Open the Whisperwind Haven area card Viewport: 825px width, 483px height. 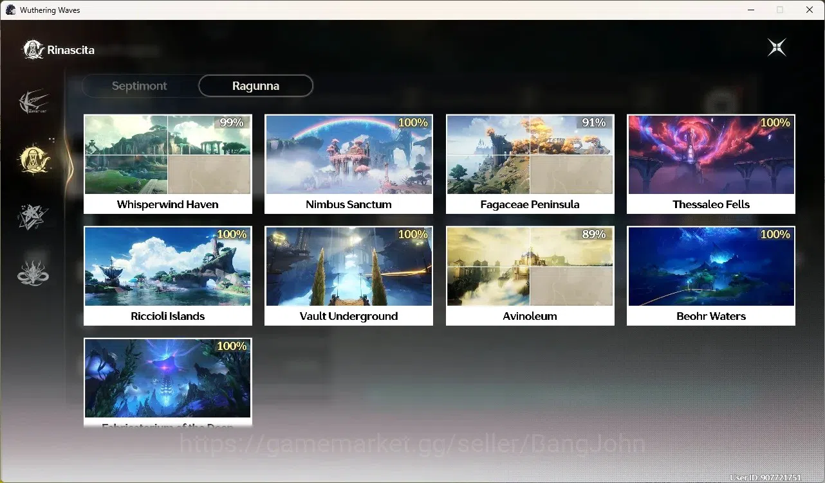click(168, 164)
